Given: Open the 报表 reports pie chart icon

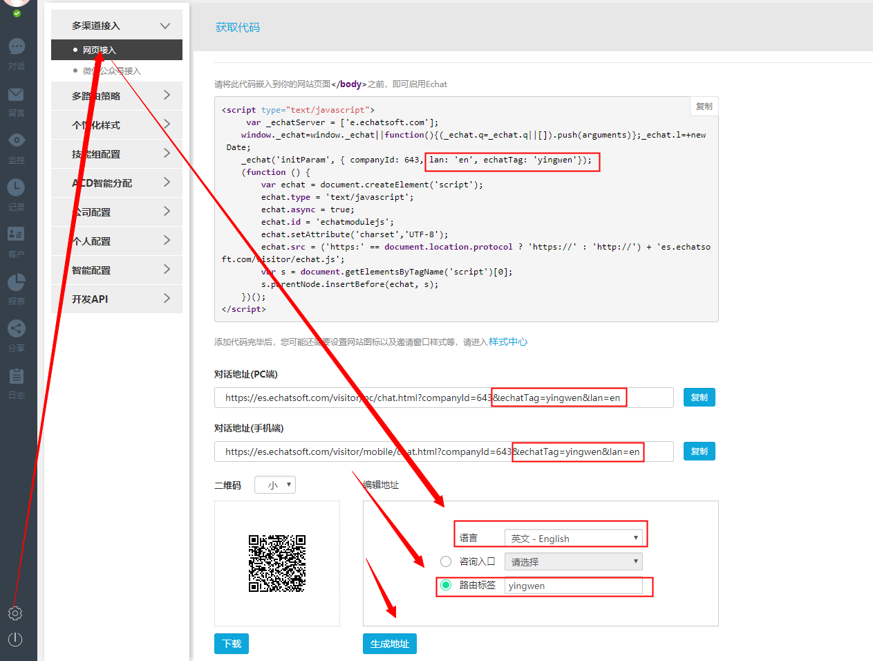Looking at the screenshot, I should pos(17,281).
